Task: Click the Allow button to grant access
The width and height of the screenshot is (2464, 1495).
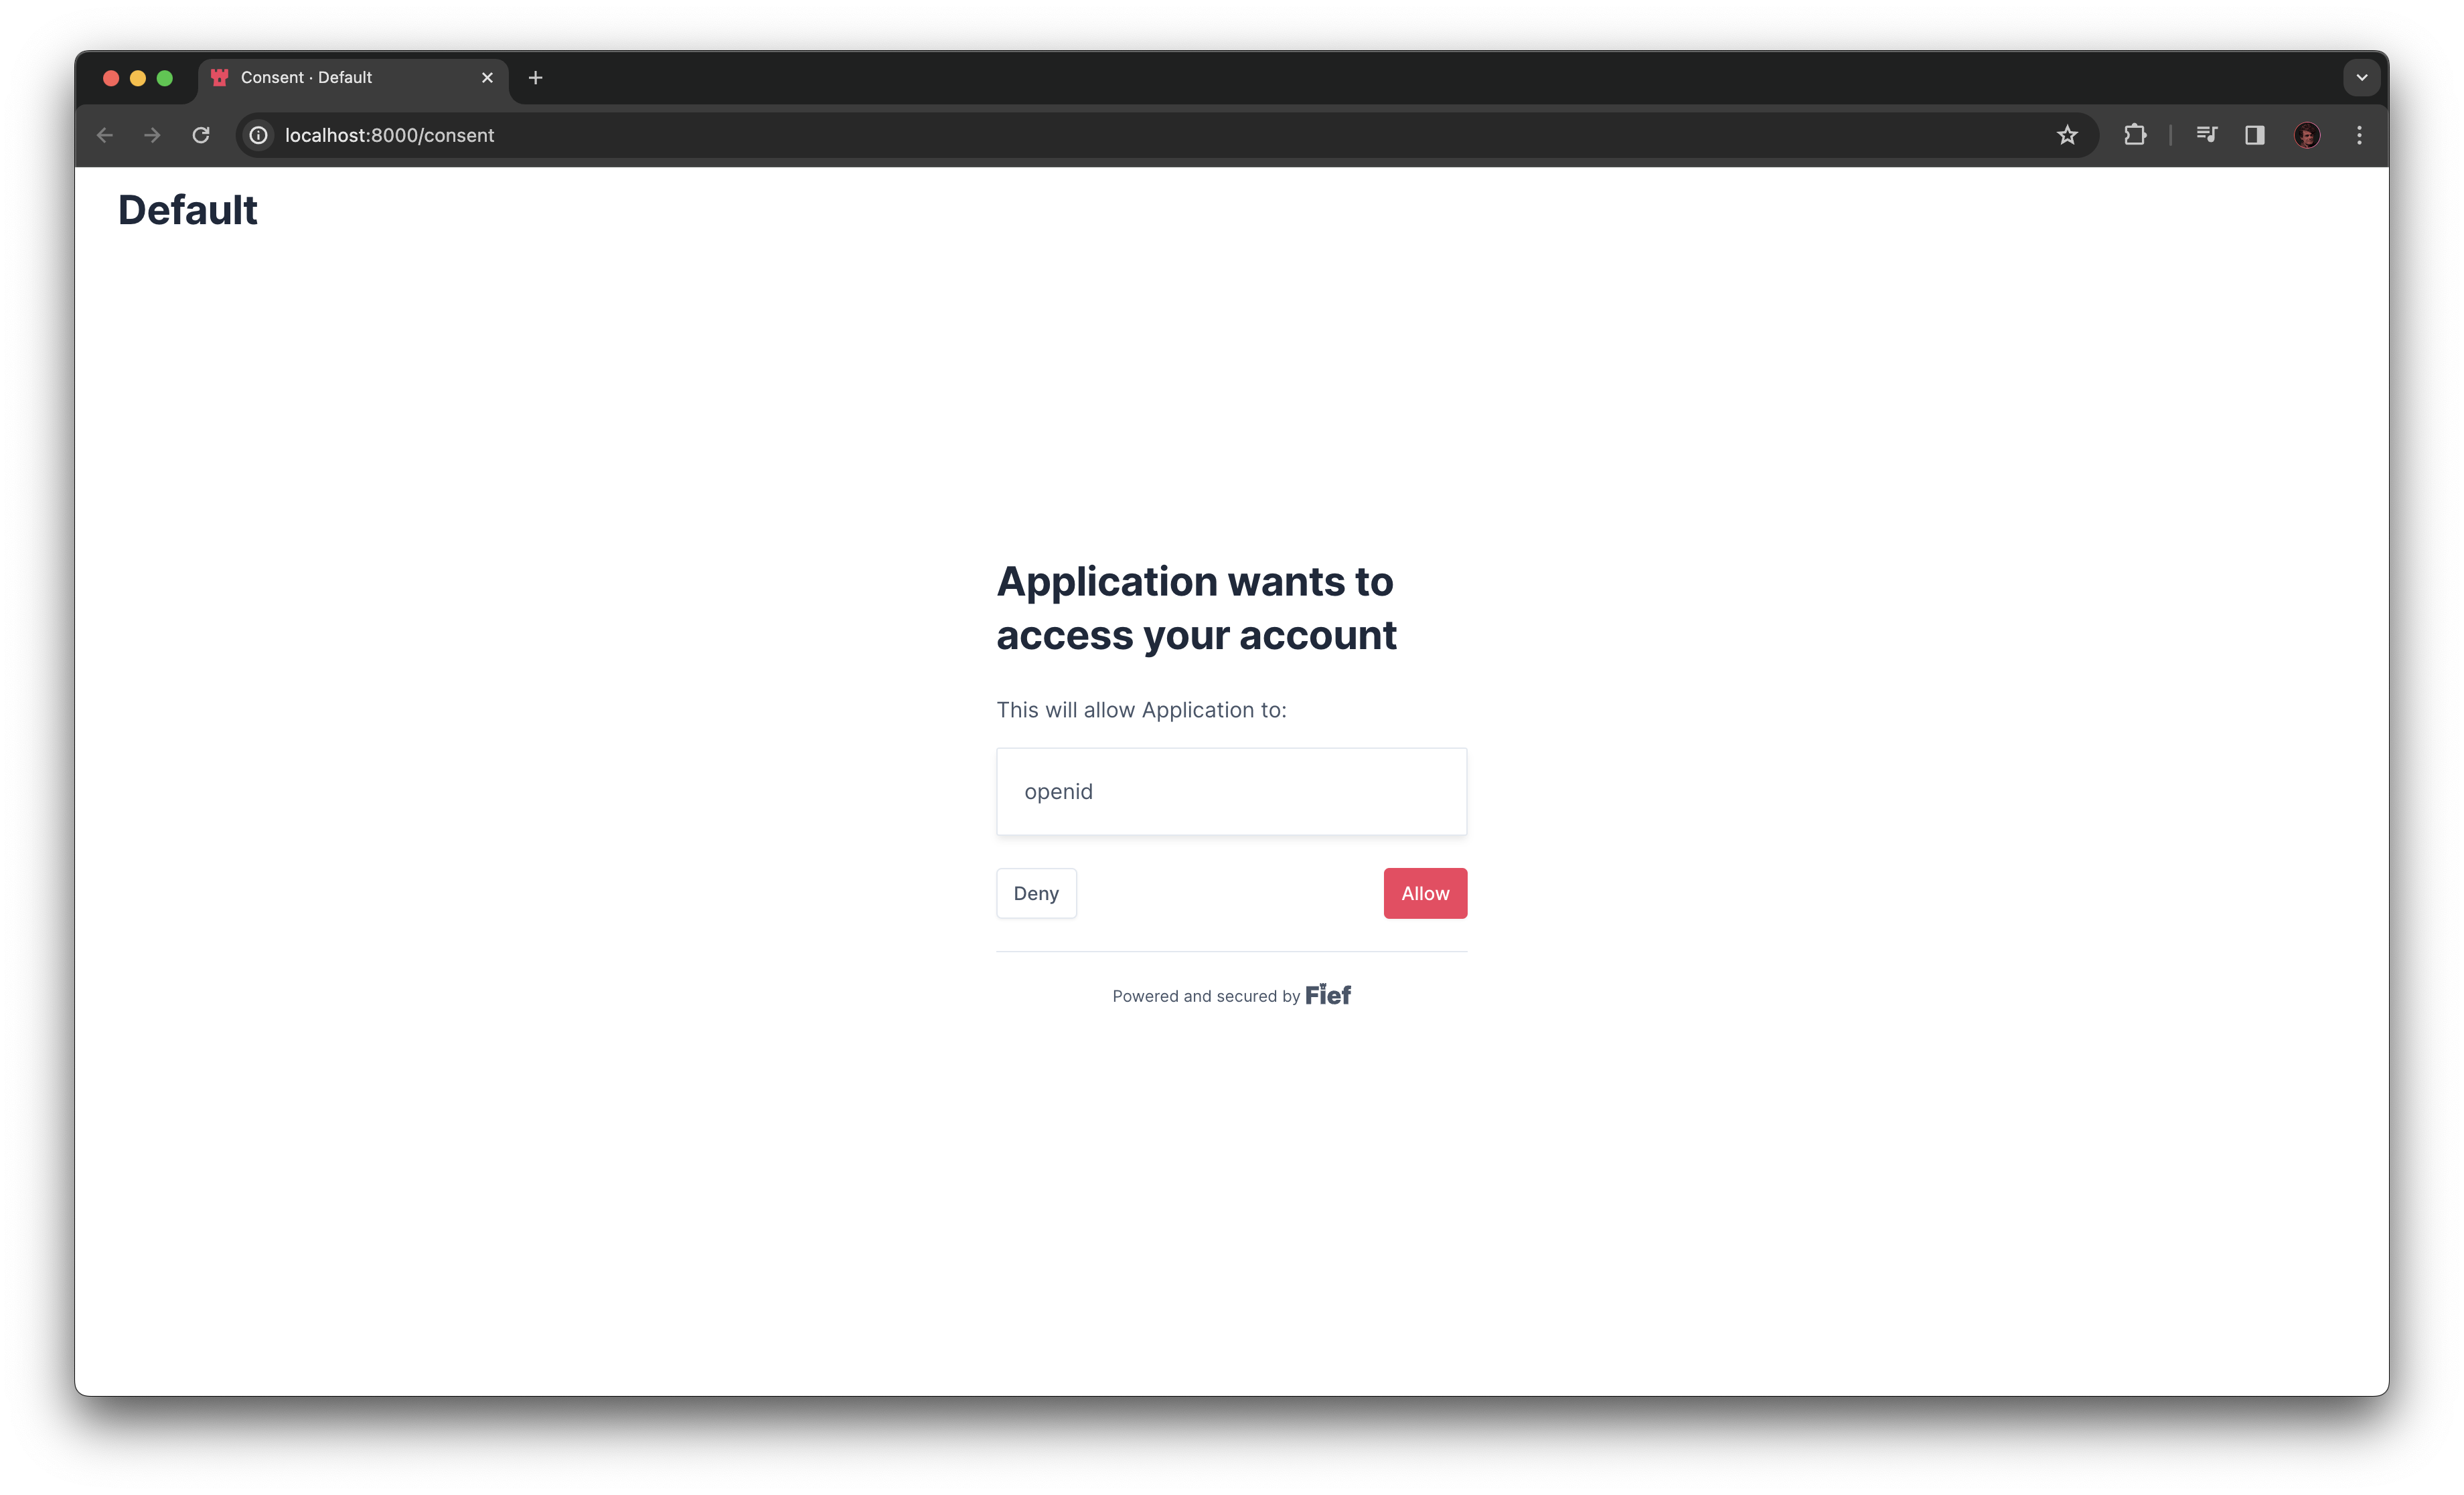Action: tap(1426, 892)
